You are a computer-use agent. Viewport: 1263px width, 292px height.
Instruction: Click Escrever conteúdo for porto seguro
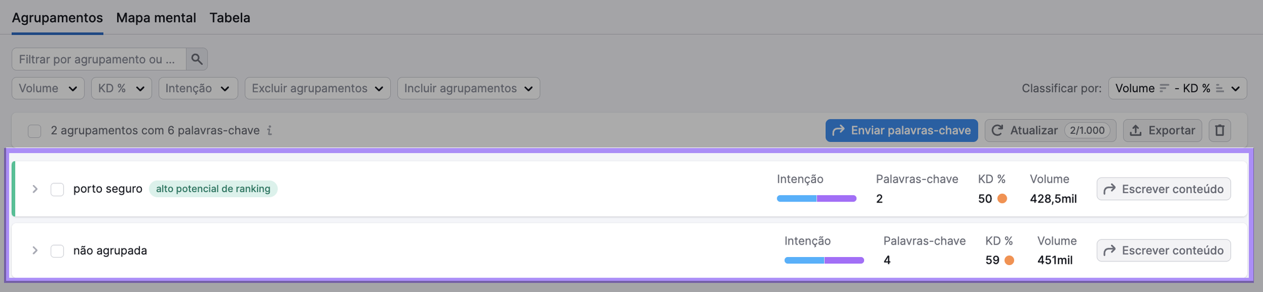pyautogui.click(x=1163, y=189)
